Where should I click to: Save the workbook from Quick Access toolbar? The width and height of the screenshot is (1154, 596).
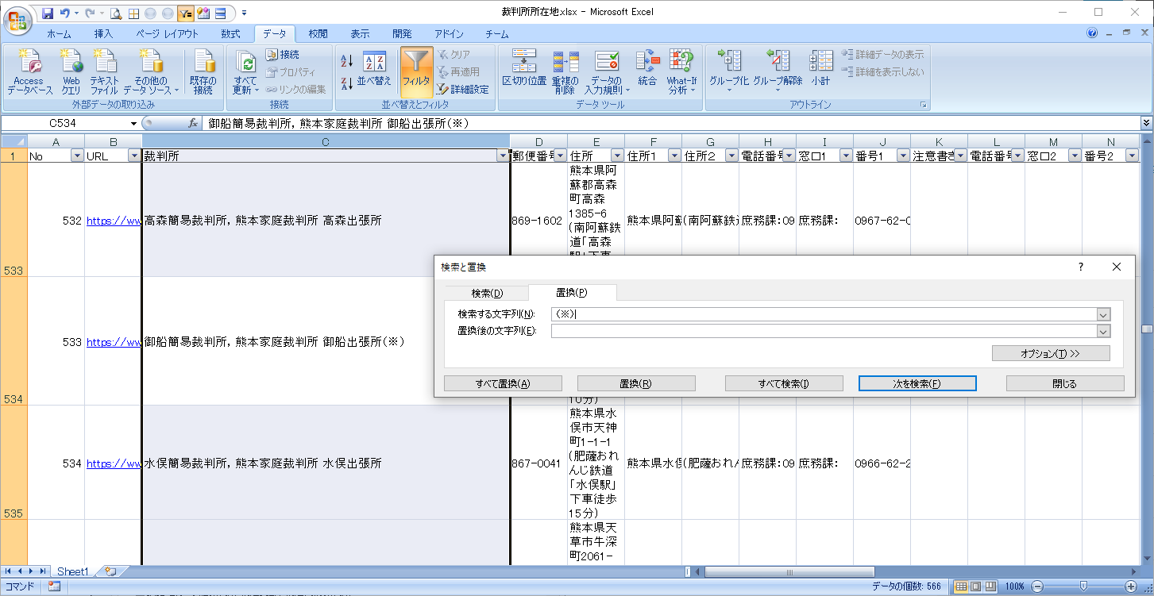(48, 13)
